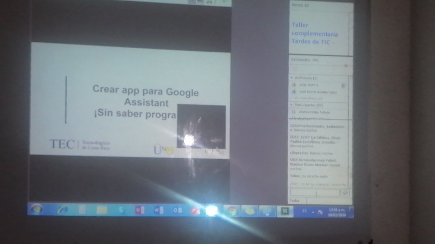
Task: Click the network icon in system tray
Action: (x=320, y=211)
